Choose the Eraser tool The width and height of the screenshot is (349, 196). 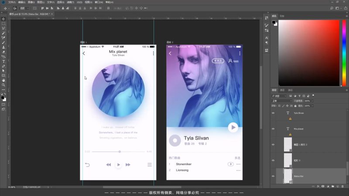(x=3, y=52)
